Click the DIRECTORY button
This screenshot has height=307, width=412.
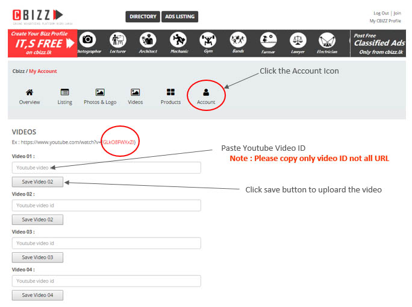(143, 17)
